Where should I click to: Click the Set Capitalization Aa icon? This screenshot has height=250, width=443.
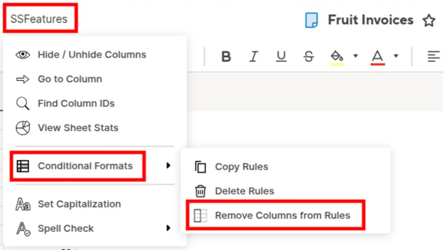(x=22, y=204)
